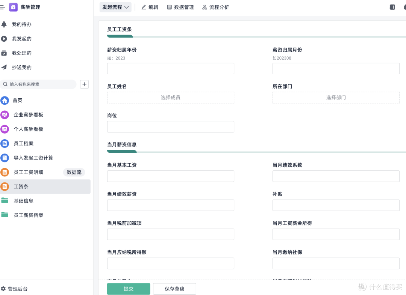The image size is (406, 295).
Task: Click the 当月应纳税所得额 input field
Action: coord(171,263)
